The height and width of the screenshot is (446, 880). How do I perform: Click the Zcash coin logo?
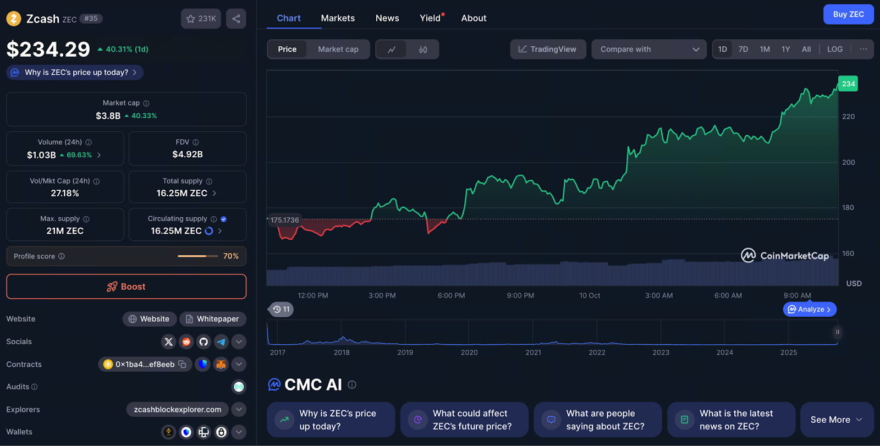pos(14,19)
